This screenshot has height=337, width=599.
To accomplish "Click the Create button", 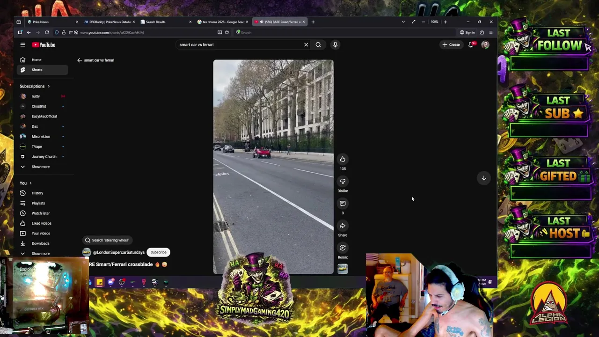I will click(451, 44).
